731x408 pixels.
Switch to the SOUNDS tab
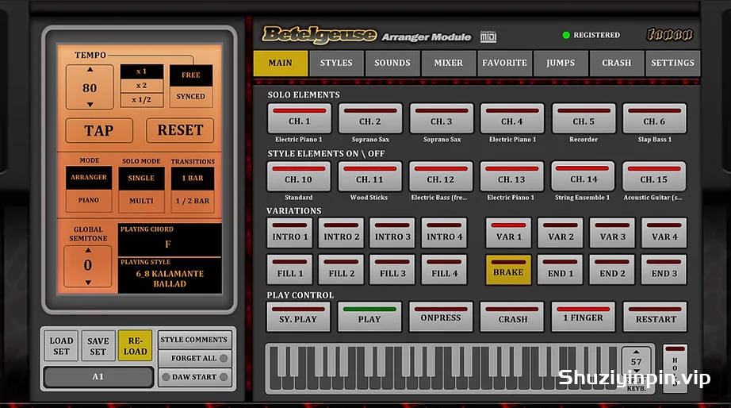[x=392, y=63]
